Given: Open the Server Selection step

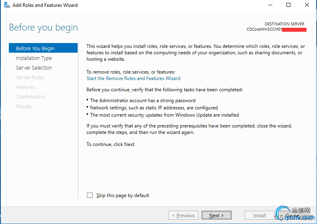Looking at the screenshot, I should tap(34, 68).
